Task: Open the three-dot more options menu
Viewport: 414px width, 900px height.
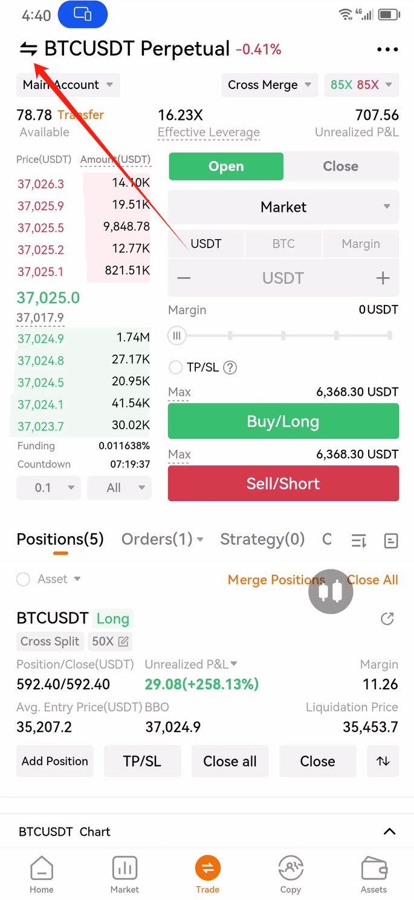Action: pos(387,50)
